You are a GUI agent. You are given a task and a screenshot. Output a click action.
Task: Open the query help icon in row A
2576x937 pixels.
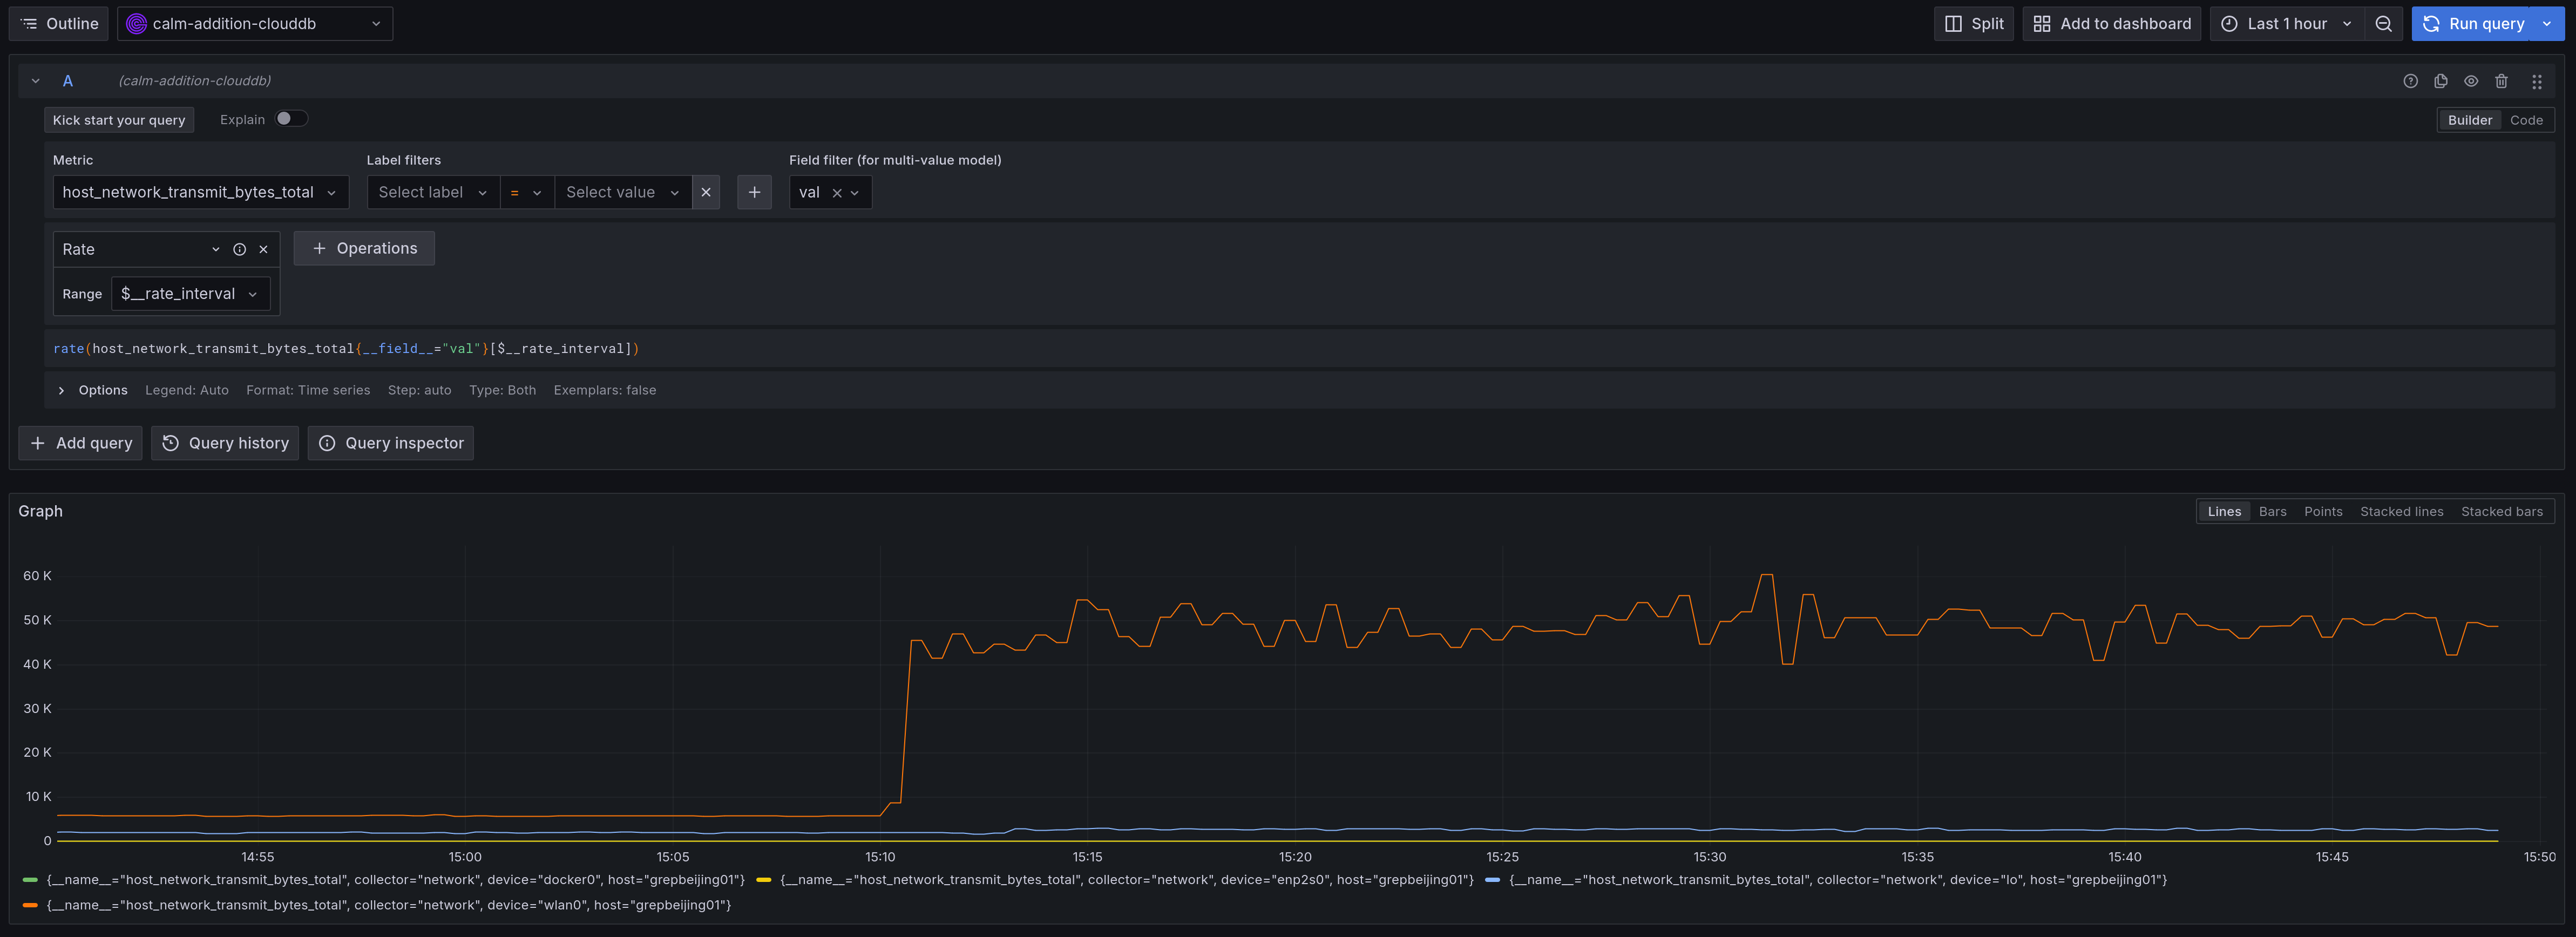pos(2411,81)
